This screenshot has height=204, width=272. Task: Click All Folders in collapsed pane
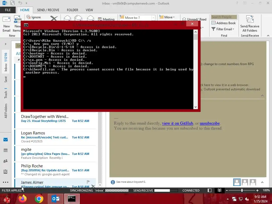click(6, 111)
